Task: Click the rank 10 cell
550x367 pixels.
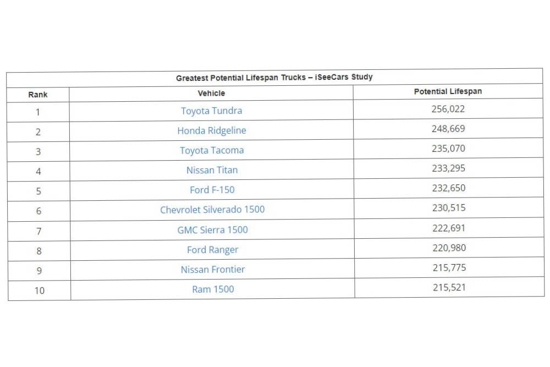Action: click(x=40, y=291)
